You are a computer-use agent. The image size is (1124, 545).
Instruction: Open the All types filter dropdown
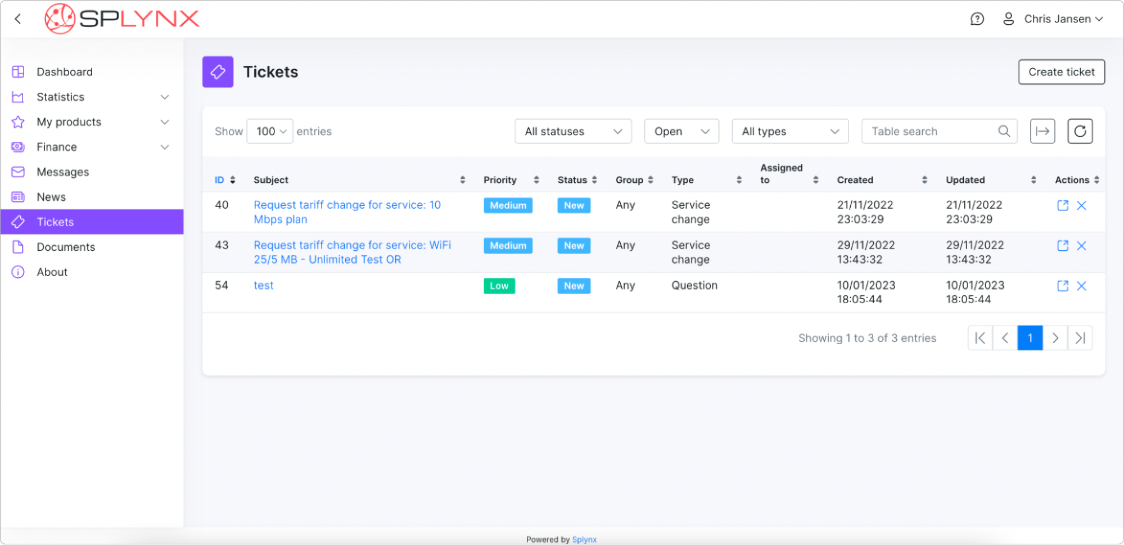790,132
